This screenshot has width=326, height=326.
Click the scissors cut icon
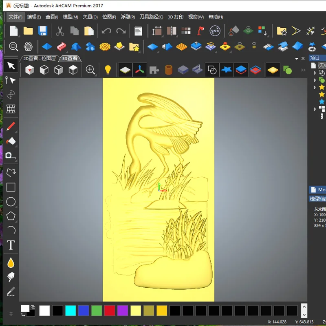60,31
